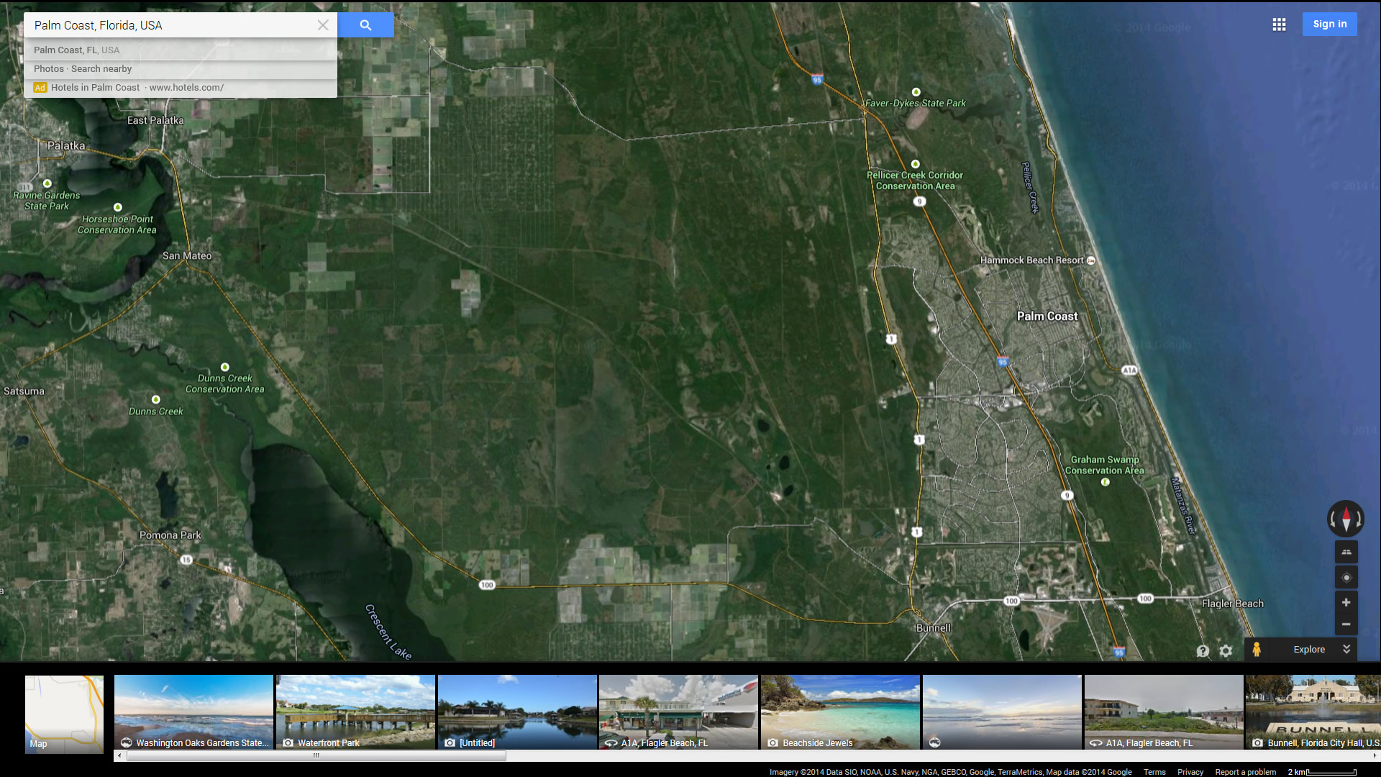Open the settings gear menu
The width and height of the screenshot is (1381, 777).
[x=1226, y=650]
